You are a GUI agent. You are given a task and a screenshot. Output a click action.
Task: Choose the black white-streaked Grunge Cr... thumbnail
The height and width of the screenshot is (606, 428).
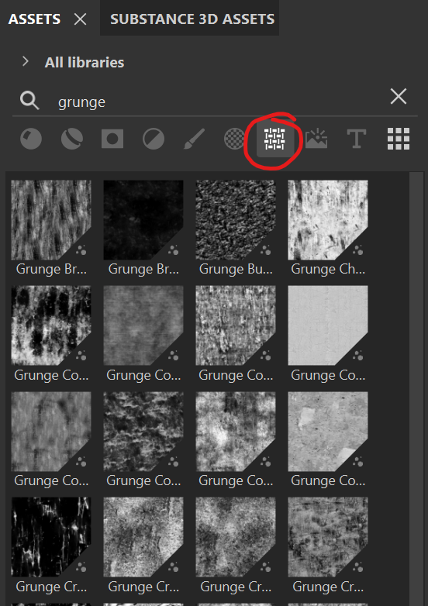(51, 537)
